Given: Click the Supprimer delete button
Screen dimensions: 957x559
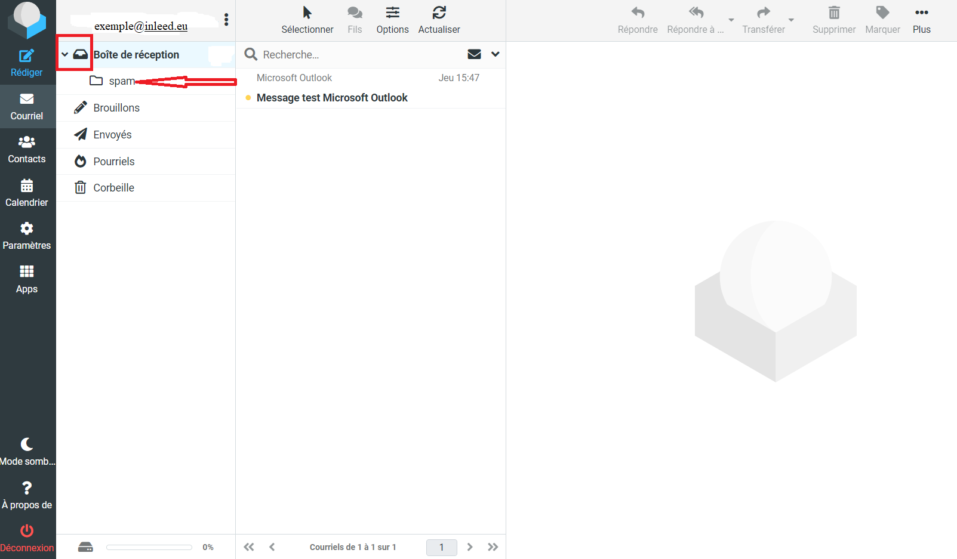Looking at the screenshot, I should [x=834, y=20].
